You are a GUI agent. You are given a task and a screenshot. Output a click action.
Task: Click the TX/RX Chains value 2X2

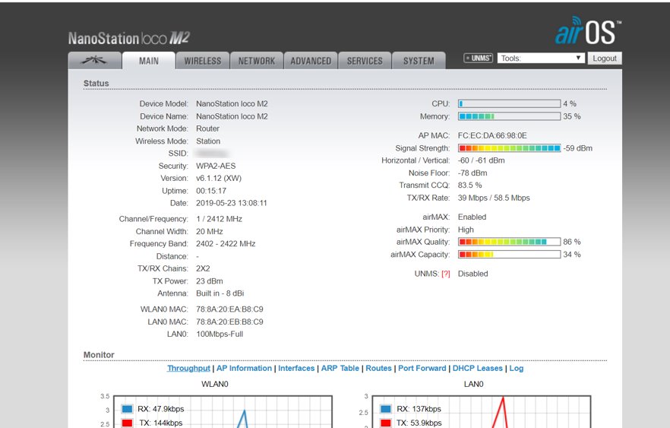pyautogui.click(x=203, y=268)
